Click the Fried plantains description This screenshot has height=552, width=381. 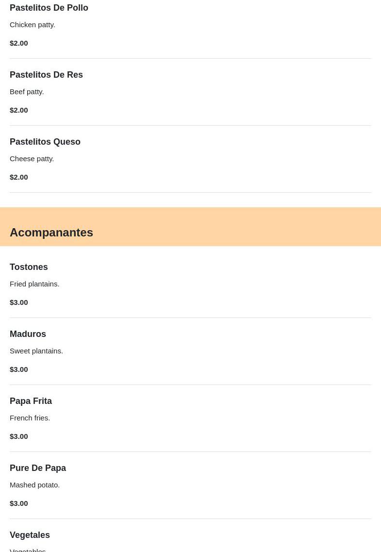[34, 284]
